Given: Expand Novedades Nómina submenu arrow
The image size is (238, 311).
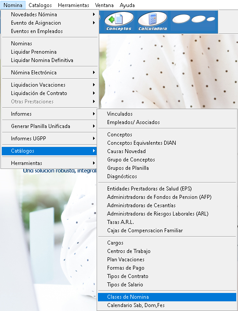Looking at the screenshot, I should tap(94, 15).
